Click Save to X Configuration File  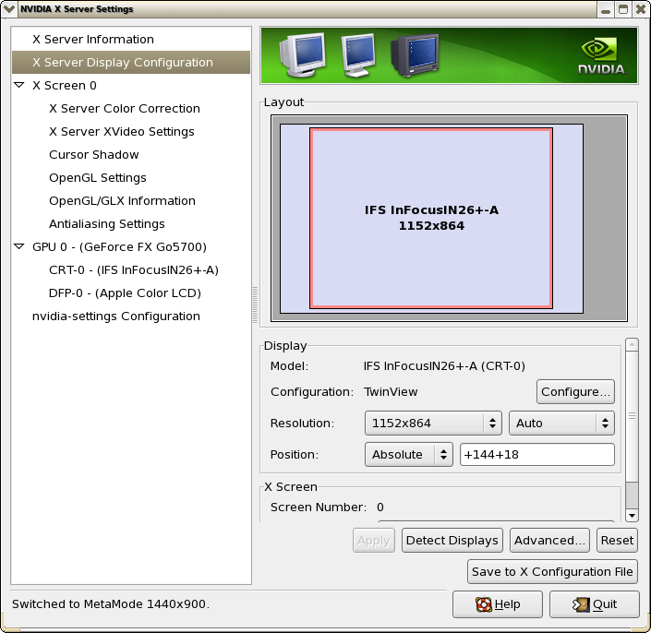pyautogui.click(x=552, y=571)
